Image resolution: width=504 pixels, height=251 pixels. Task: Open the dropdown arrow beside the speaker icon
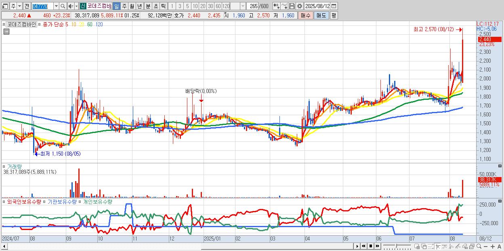click(x=76, y=6)
